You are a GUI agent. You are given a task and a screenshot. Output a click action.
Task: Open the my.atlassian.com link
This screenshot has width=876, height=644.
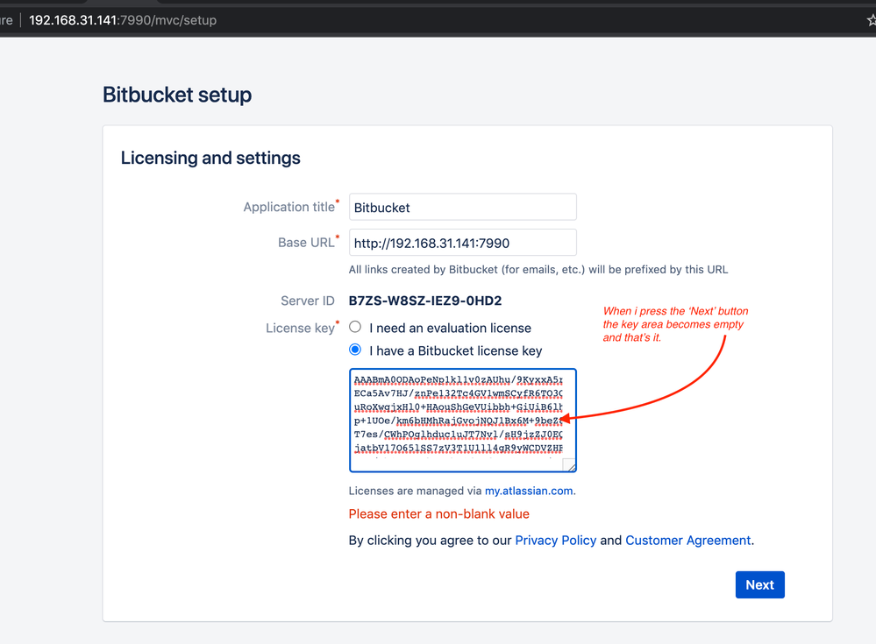[x=529, y=491]
